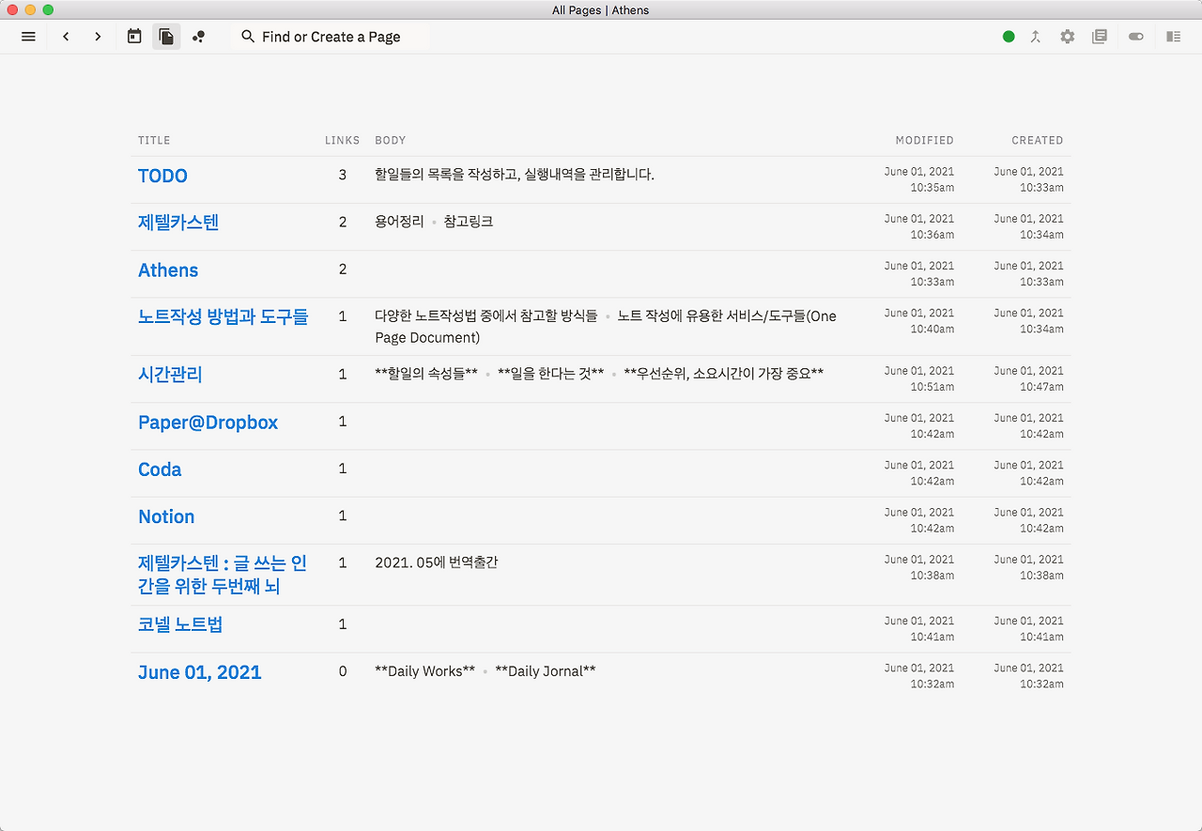Open the left sidebar hamburger menu

tap(28, 37)
